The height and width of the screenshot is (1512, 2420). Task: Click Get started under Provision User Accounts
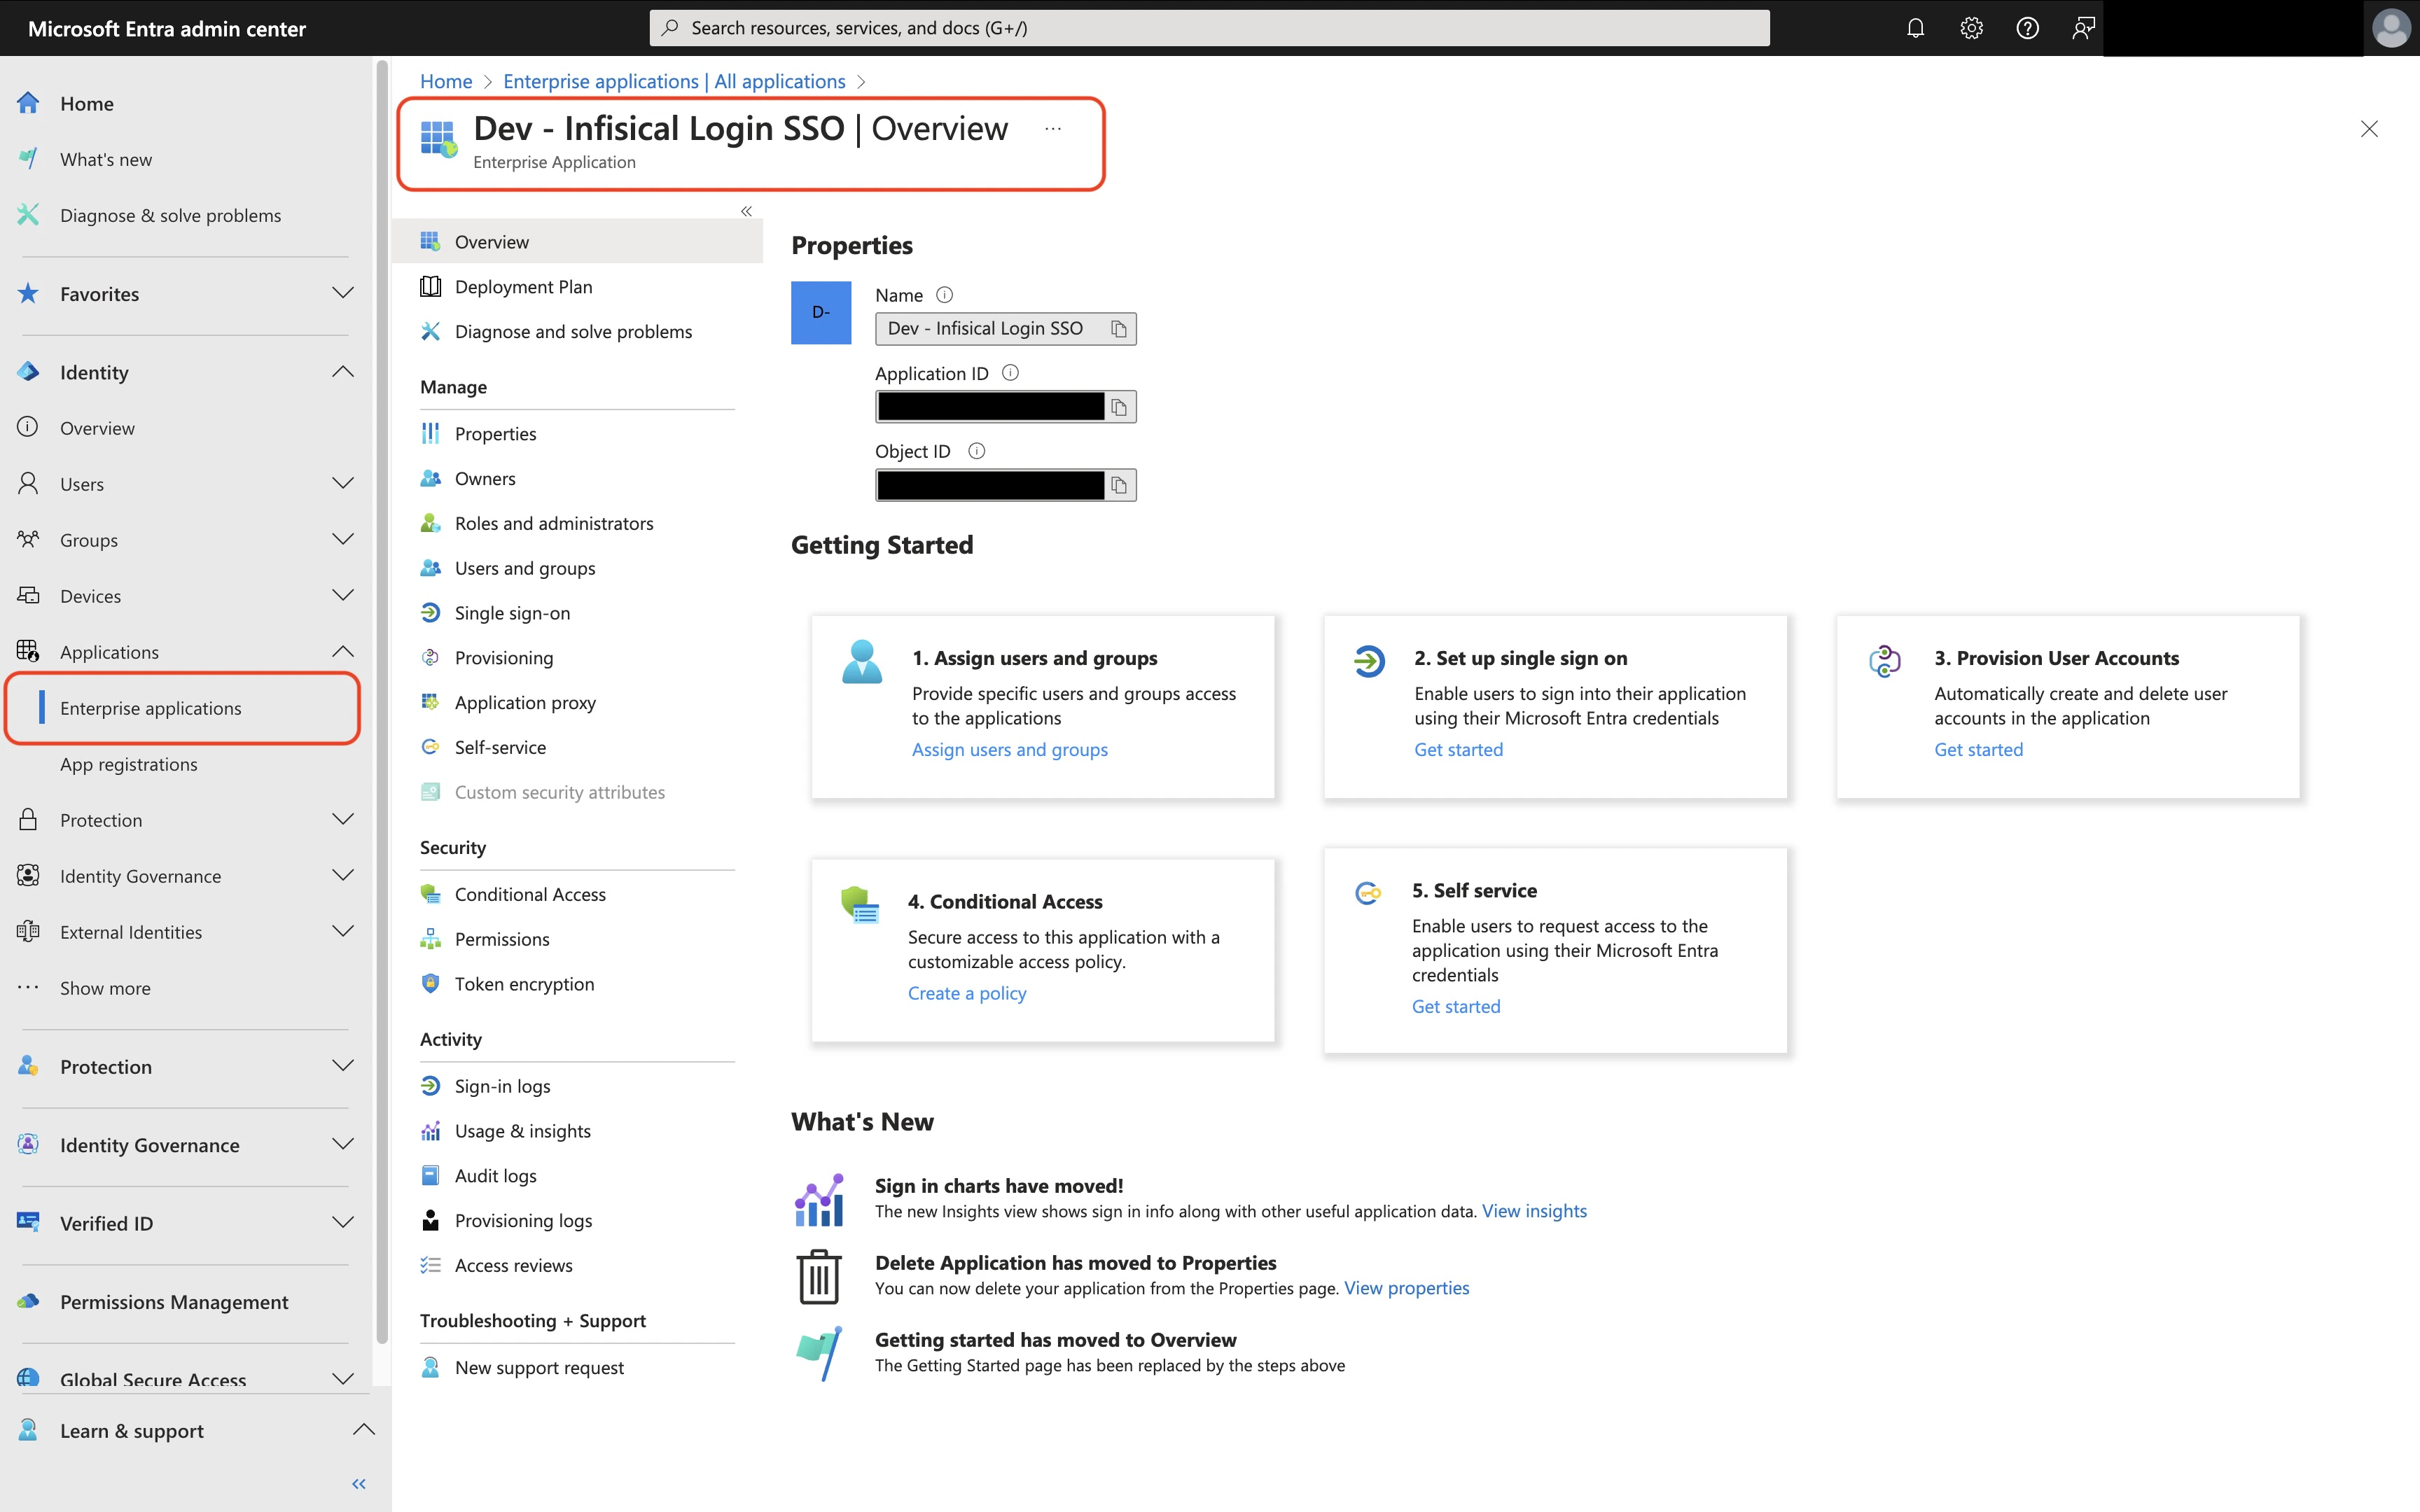pos(1978,749)
